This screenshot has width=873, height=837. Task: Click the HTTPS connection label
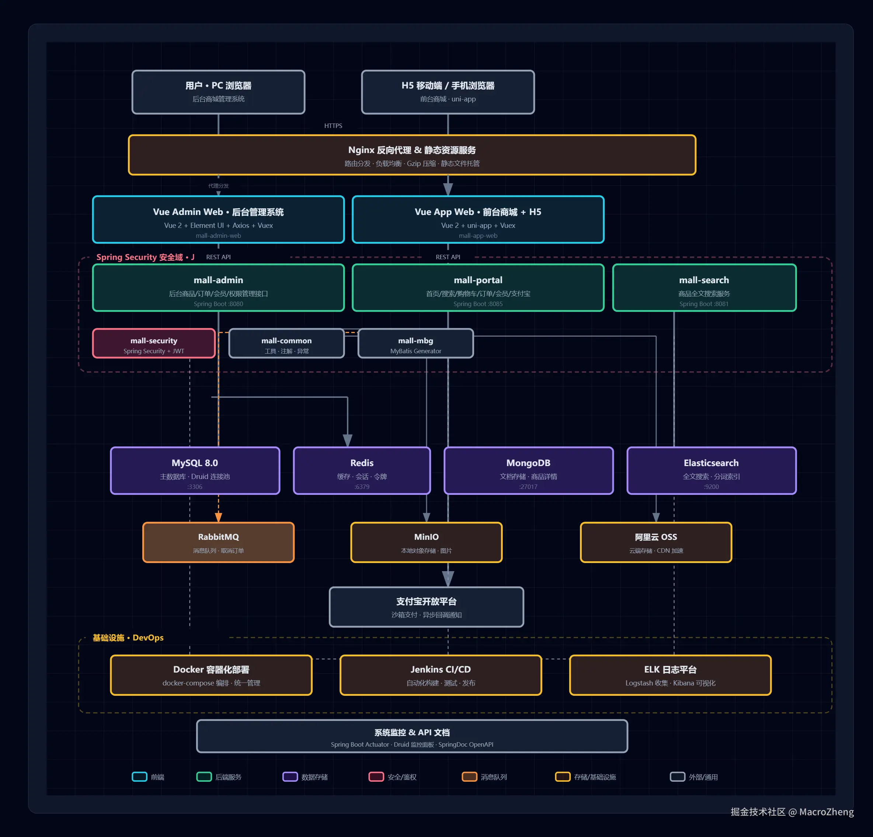pyautogui.click(x=333, y=126)
